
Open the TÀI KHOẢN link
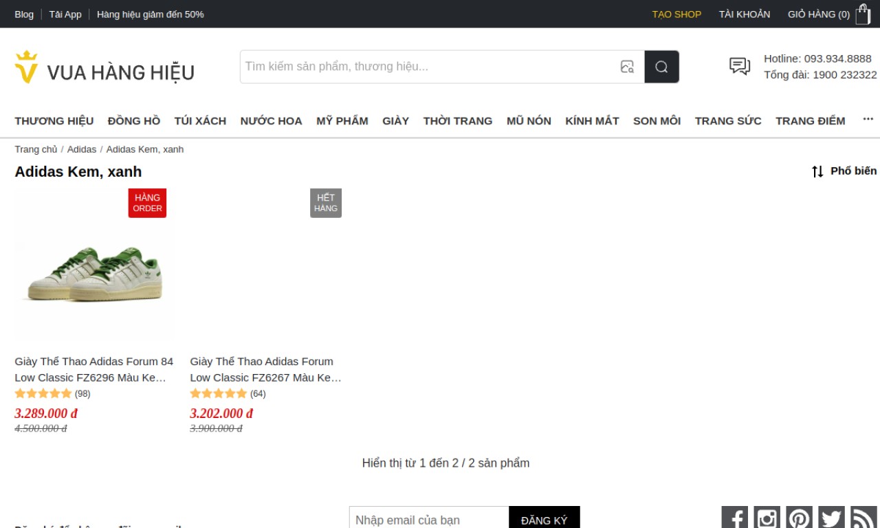[x=745, y=14]
